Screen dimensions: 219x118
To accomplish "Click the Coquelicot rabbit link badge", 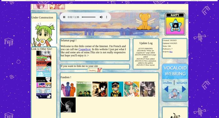I will [95, 70].
